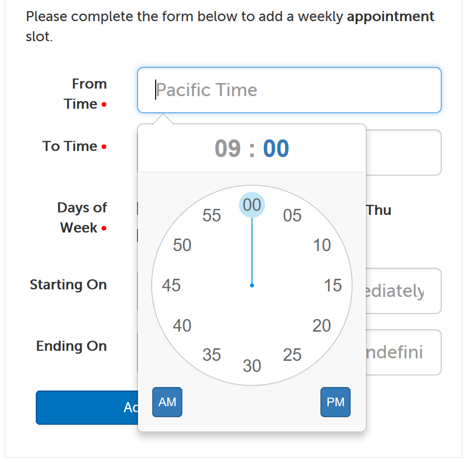The image size is (466, 462).
Task: Select minute 30 on the clock face
Action: (x=251, y=366)
